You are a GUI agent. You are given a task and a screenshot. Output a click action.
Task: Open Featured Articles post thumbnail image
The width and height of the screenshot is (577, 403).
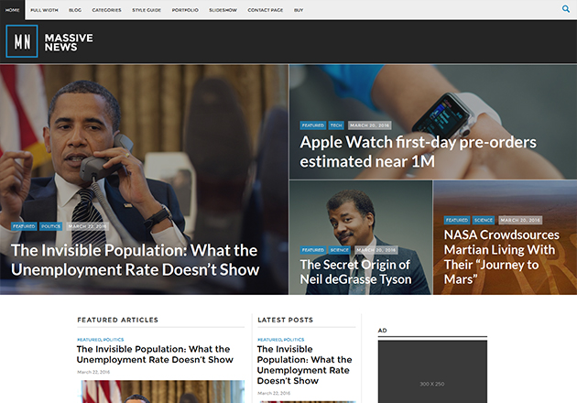pos(163,392)
